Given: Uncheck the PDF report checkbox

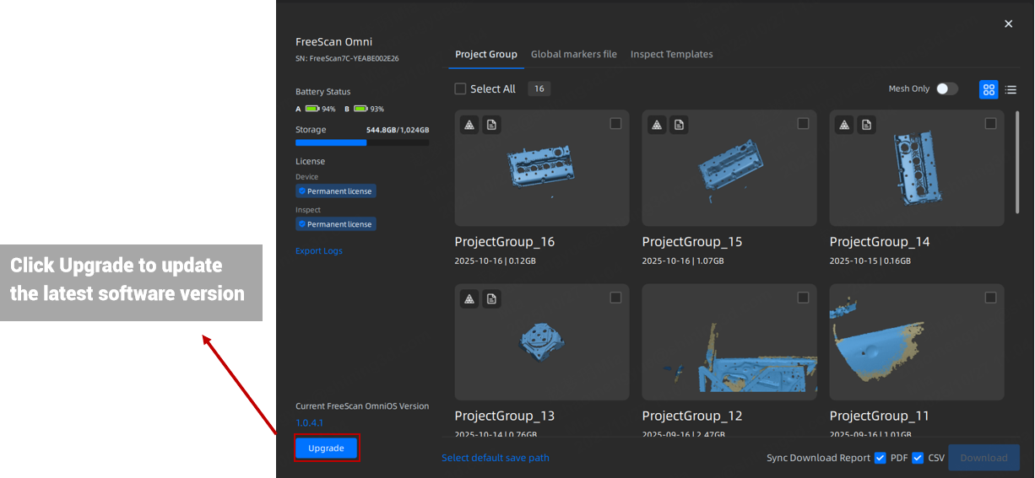Looking at the screenshot, I should coord(881,458).
